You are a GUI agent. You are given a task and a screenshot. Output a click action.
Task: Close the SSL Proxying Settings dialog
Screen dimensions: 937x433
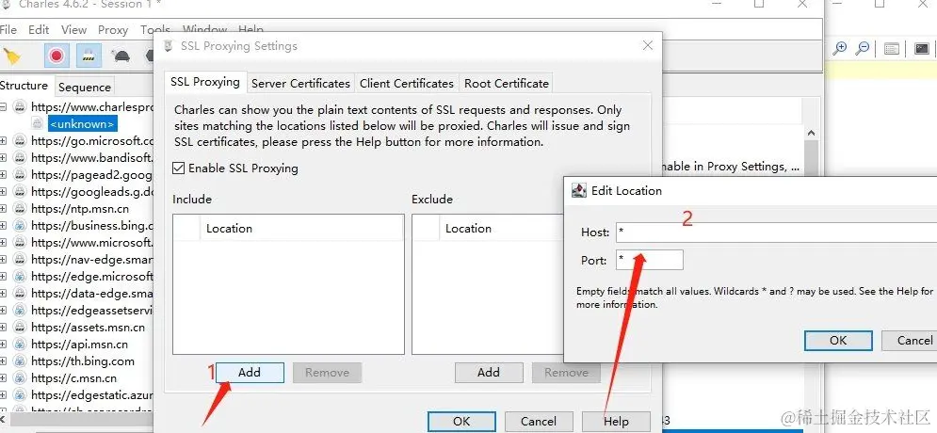648,45
